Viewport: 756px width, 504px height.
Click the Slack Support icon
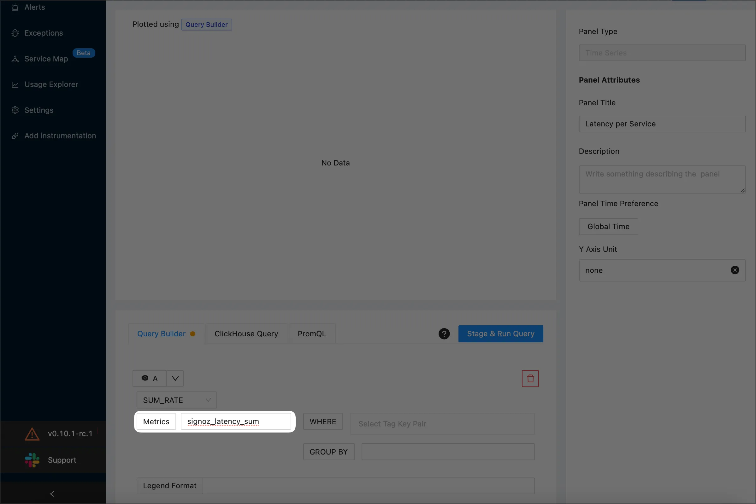coord(32,460)
